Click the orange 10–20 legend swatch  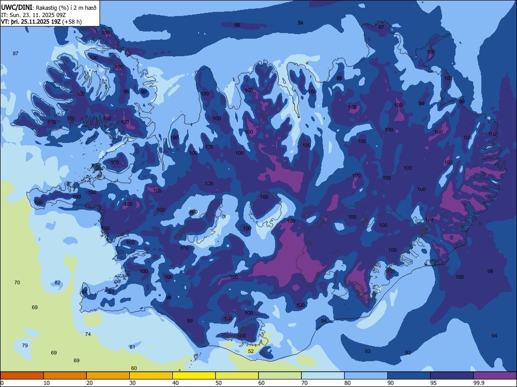65,376
